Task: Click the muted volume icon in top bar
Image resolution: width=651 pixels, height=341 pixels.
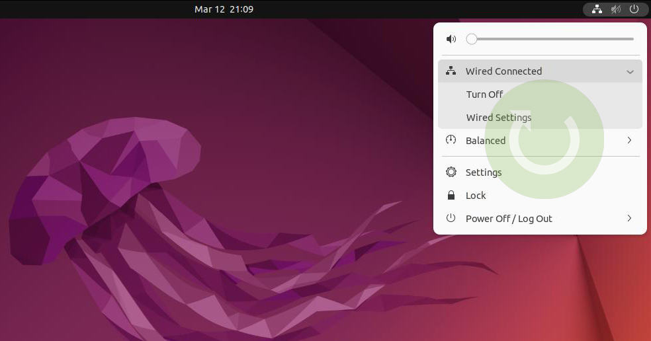Action: [616, 9]
